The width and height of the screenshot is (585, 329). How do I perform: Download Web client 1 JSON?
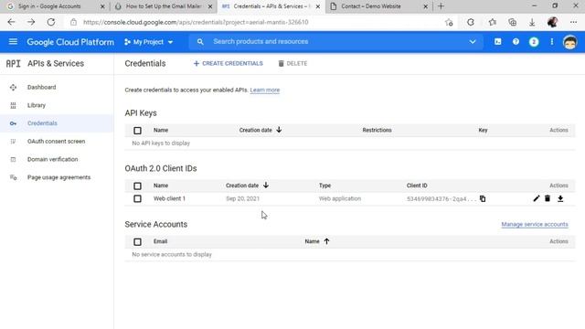click(560, 199)
